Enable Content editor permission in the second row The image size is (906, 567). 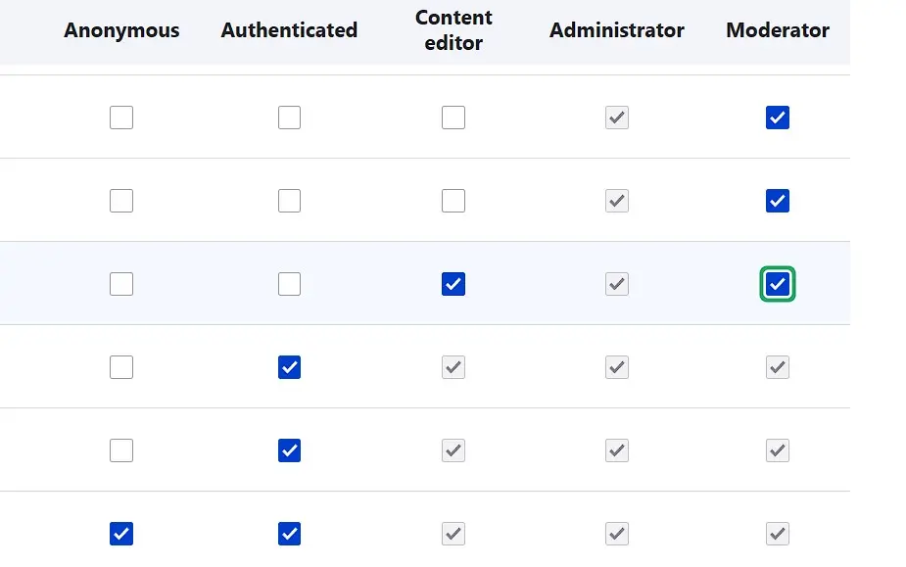[x=453, y=200]
